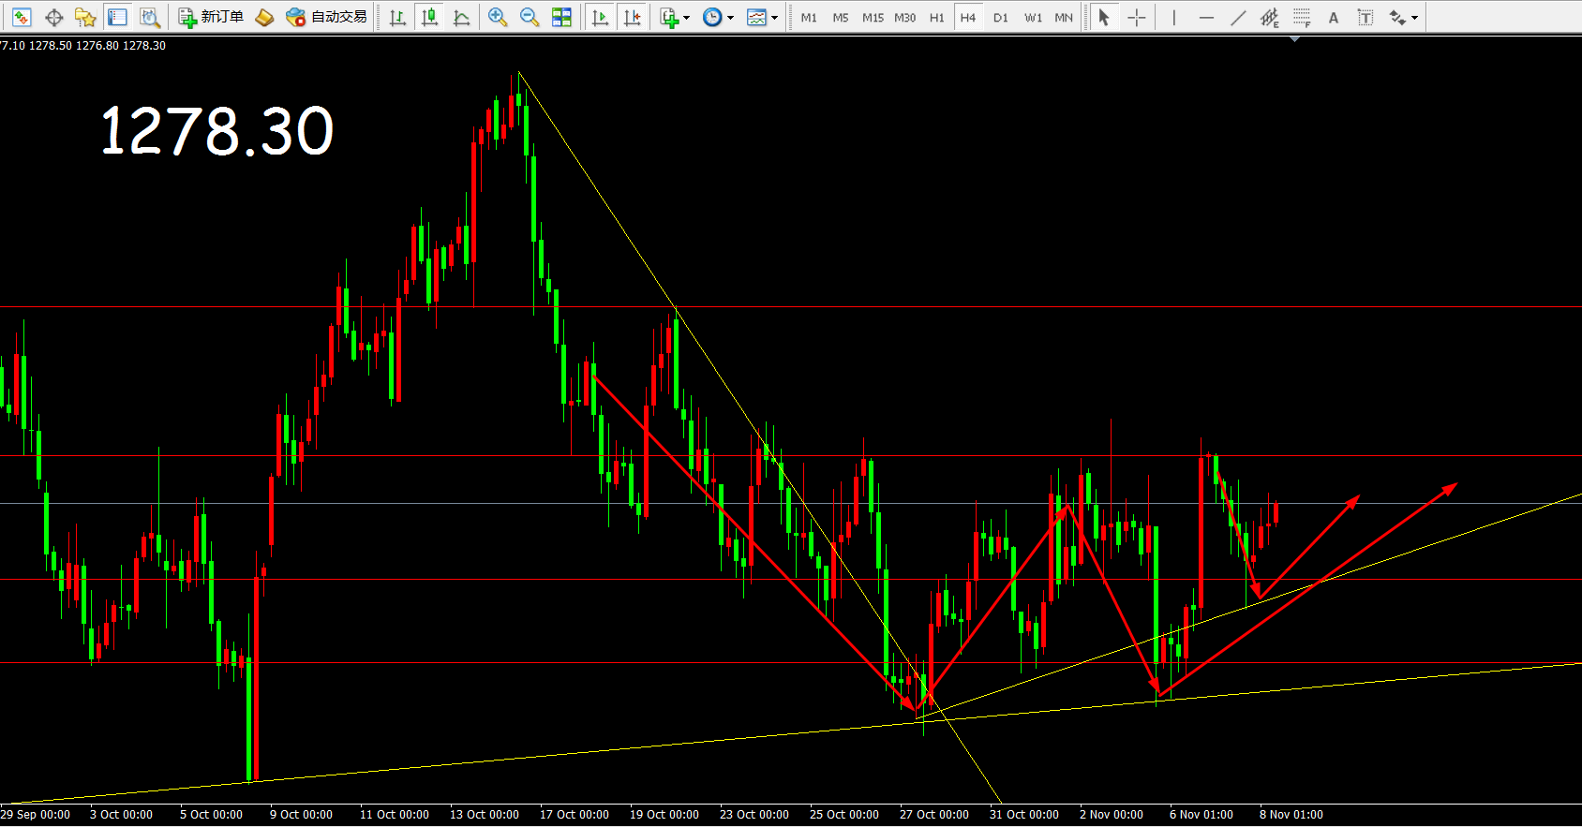Switch chart to bar chart style
Screen dimensions: 1582x827
pyautogui.click(x=397, y=17)
